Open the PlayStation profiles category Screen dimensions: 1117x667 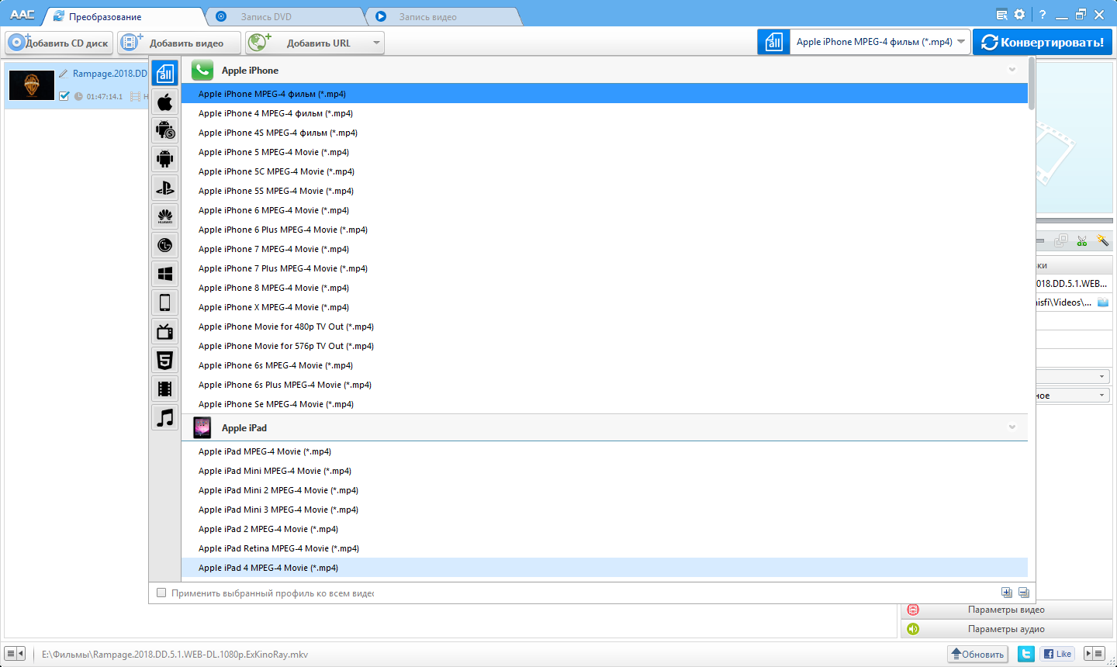164,188
